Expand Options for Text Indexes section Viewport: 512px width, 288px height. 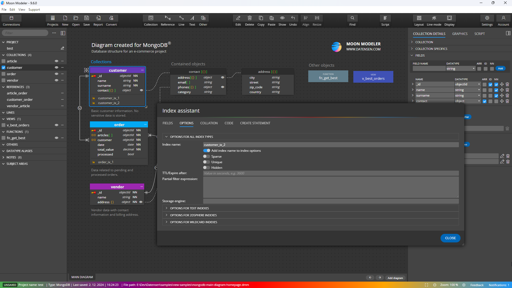(x=189, y=208)
